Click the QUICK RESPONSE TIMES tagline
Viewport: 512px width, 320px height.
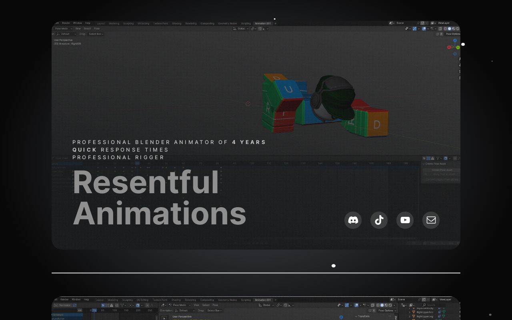(120, 150)
